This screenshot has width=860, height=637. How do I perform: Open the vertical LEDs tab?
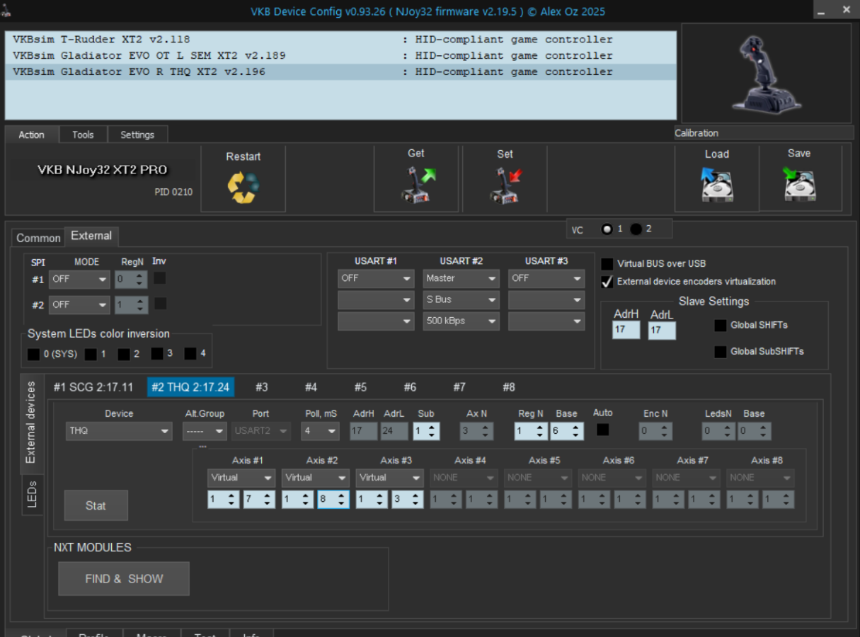(32, 495)
